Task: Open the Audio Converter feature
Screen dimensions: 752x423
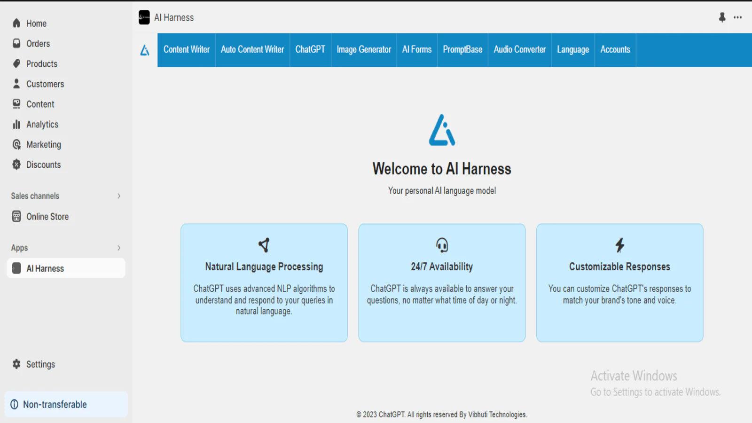Action: coord(519,49)
